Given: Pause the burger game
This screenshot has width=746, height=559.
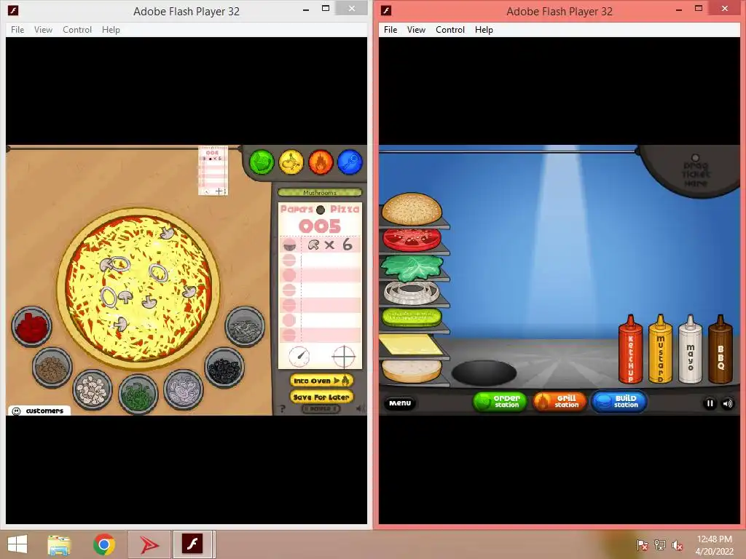Looking at the screenshot, I should [x=710, y=403].
